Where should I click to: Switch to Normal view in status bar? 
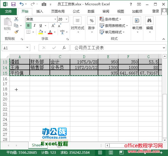(x=100, y=152)
